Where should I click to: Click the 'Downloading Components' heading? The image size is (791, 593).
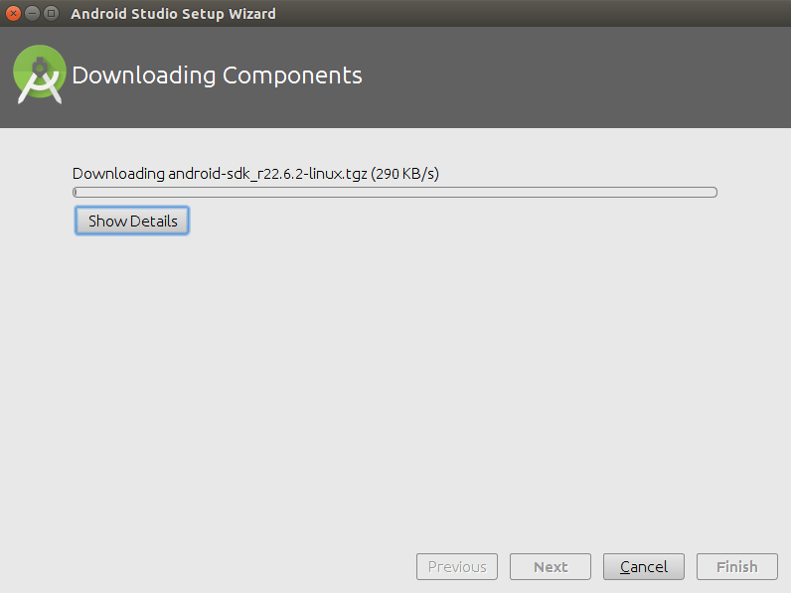(217, 75)
